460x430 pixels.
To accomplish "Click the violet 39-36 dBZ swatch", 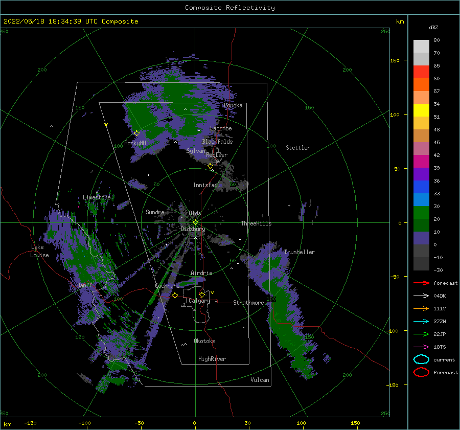I will click(421, 174).
